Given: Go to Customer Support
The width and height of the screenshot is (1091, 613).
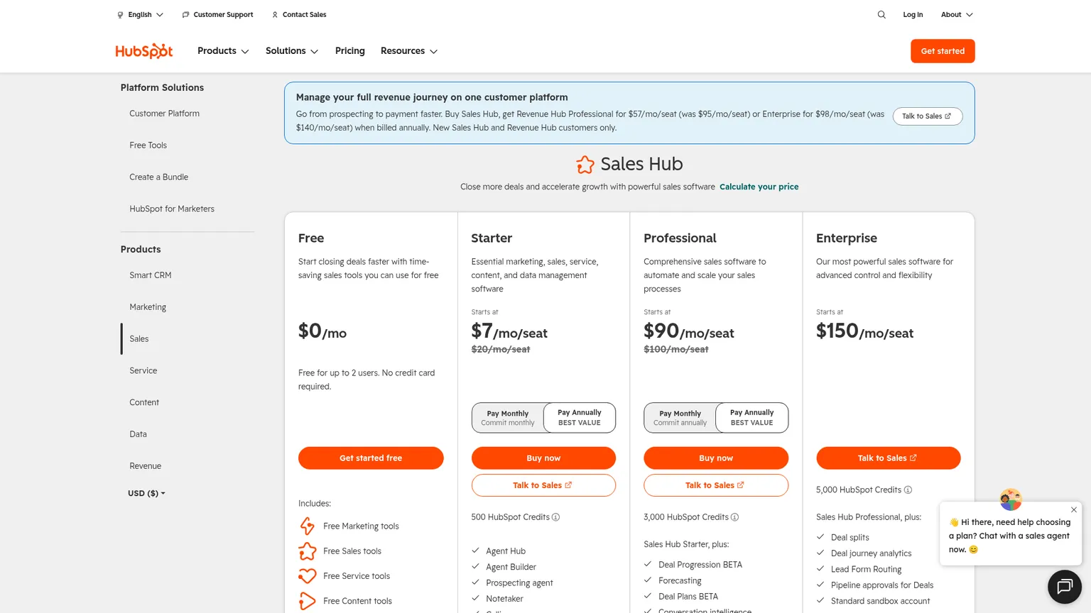Looking at the screenshot, I should click(217, 15).
